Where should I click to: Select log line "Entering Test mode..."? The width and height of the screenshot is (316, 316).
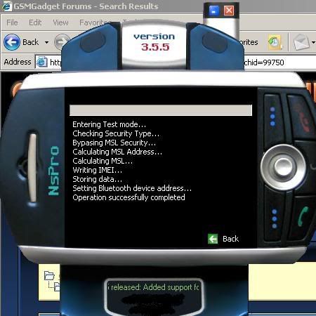pos(109,124)
